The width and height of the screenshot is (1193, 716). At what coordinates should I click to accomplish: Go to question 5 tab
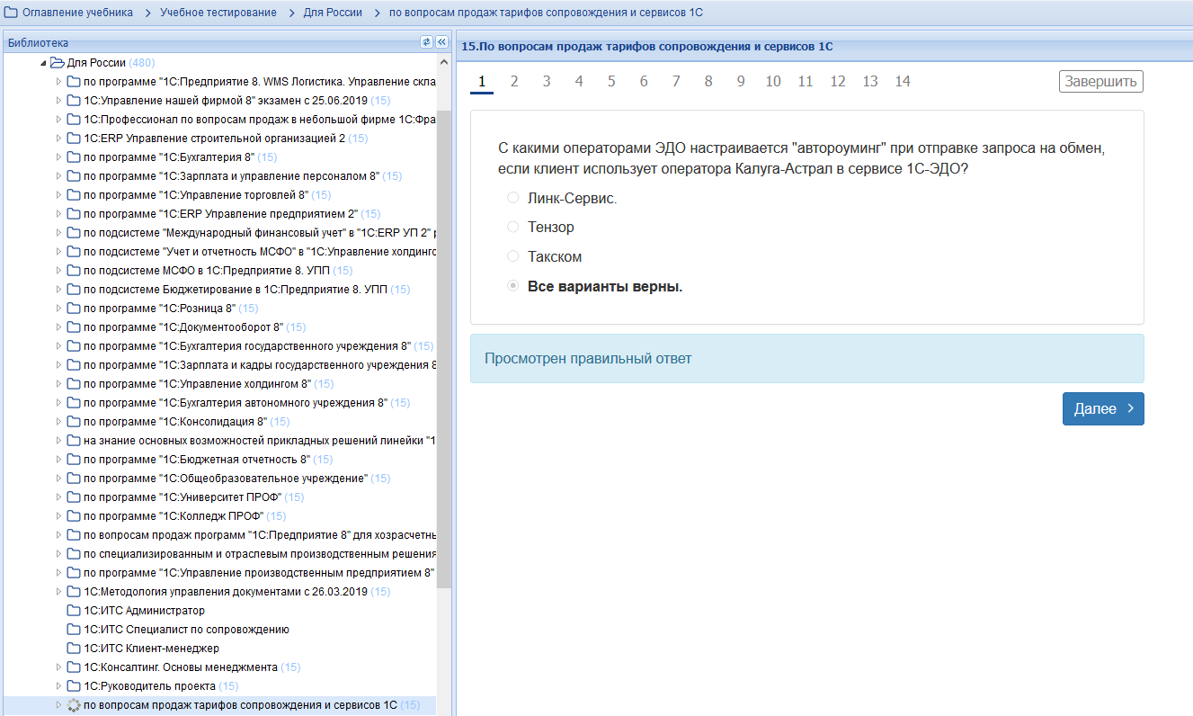pos(611,82)
